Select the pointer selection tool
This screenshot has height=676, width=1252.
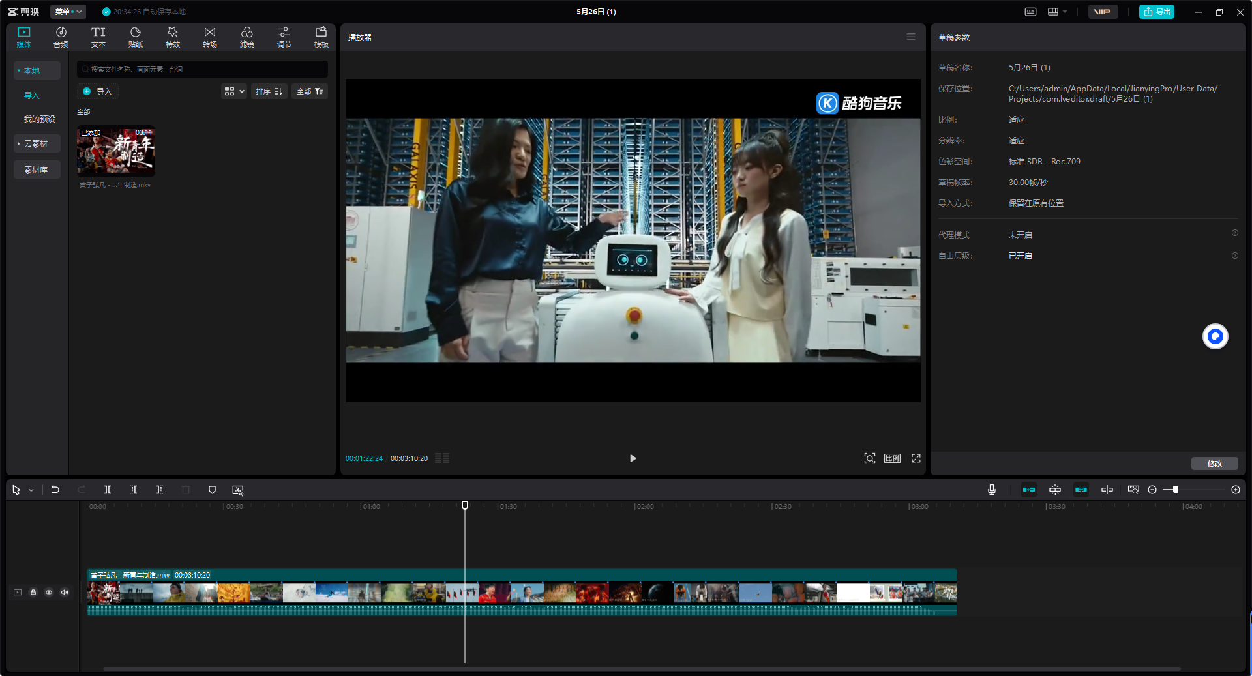tap(16, 490)
